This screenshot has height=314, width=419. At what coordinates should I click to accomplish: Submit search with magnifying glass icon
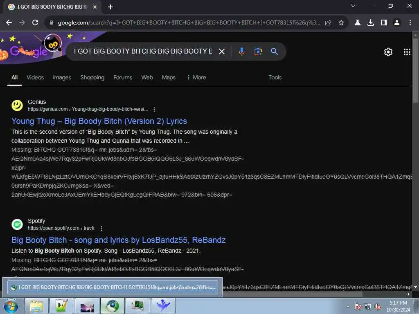tap(274, 51)
